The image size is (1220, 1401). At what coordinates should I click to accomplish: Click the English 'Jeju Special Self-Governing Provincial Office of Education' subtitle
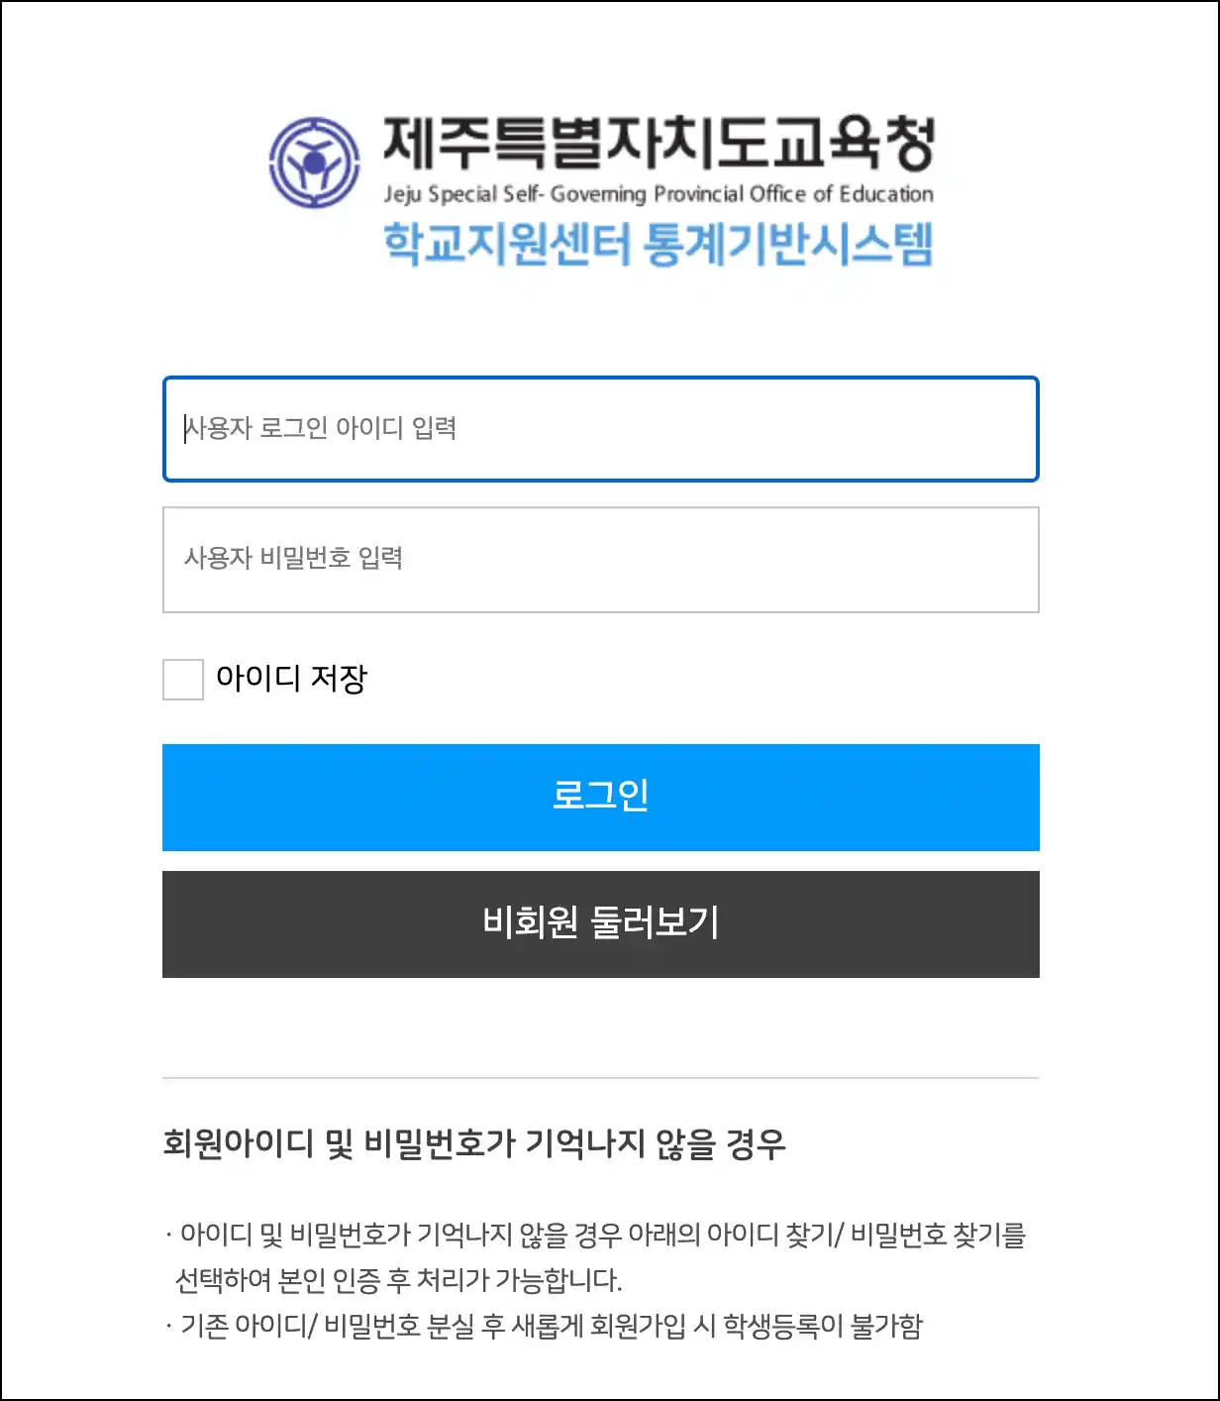tap(659, 194)
